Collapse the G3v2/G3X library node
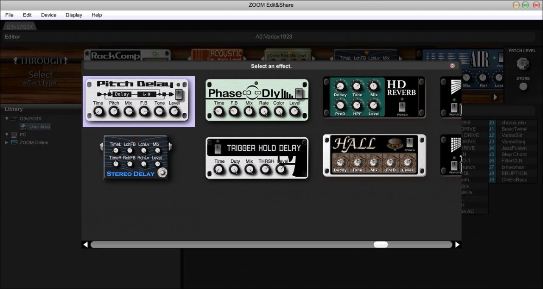The height and width of the screenshot is (289, 543). click(6, 119)
